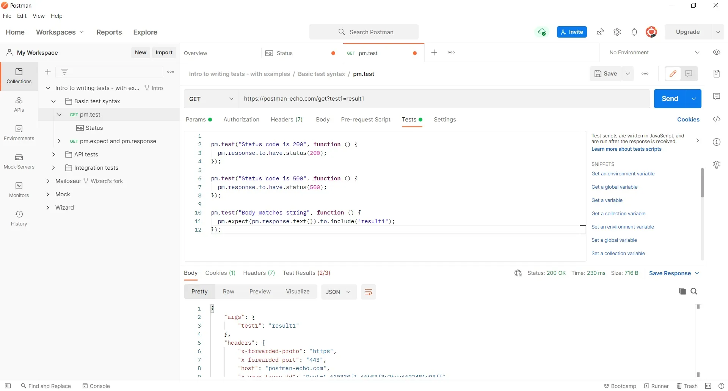This screenshot has height=391, width=728.
Task: Click the capture requests icon
Action: [x=600, y=32]
